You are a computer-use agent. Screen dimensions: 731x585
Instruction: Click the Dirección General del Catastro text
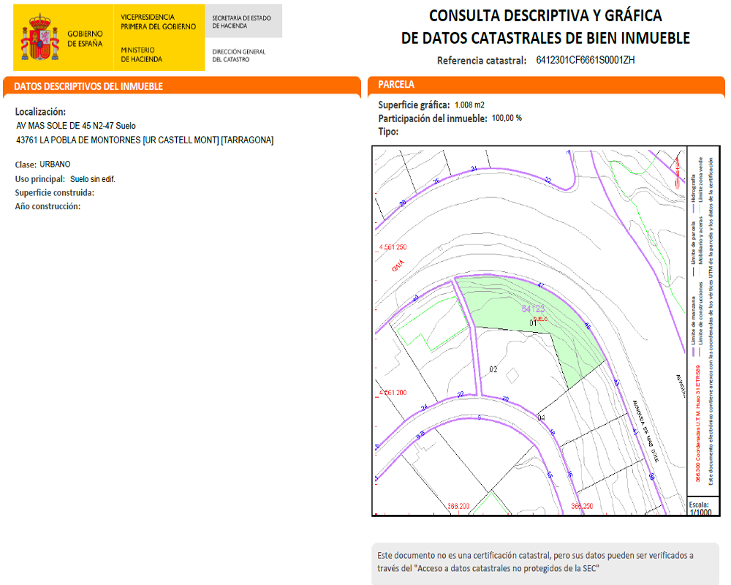239,56
